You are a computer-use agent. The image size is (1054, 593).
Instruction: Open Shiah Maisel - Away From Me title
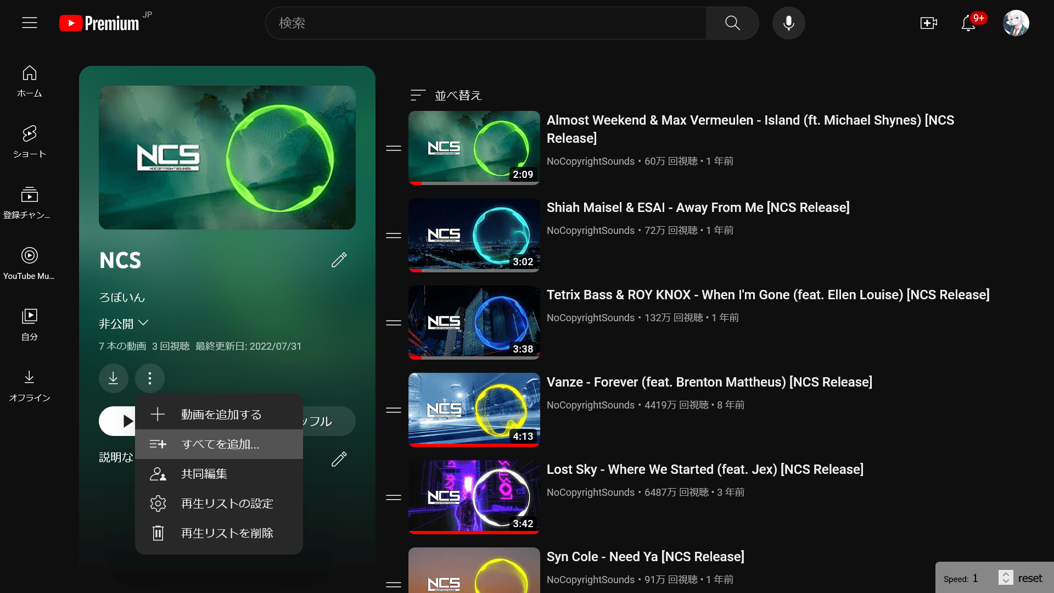[698, 208]
